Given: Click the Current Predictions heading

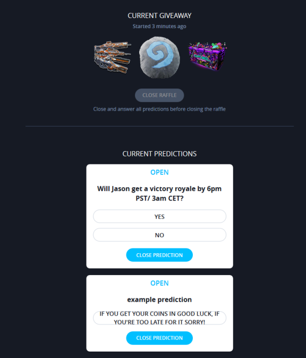Looking at the screenshot, I should [159, 154].
